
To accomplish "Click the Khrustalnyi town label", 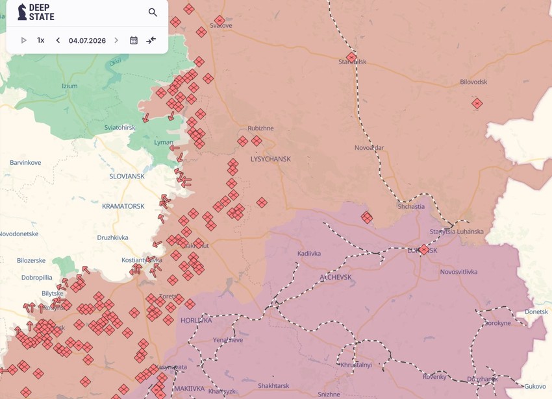I will [356, 365].
